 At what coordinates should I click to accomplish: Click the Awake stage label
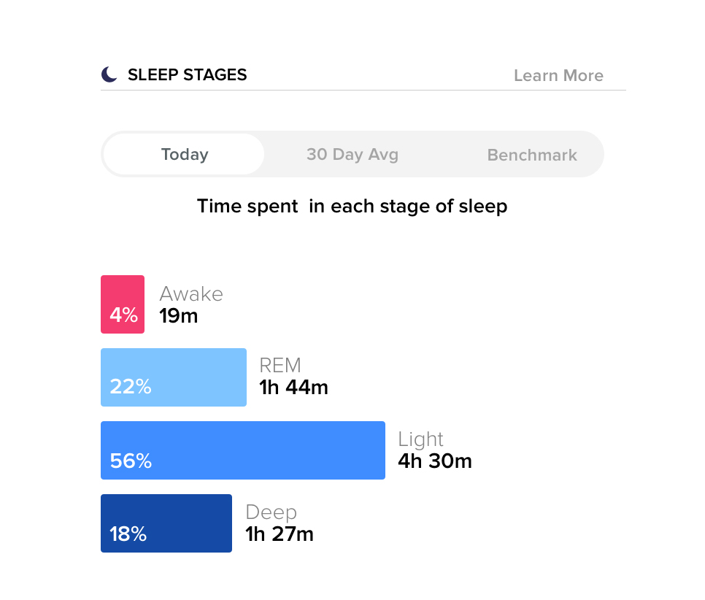191,294
